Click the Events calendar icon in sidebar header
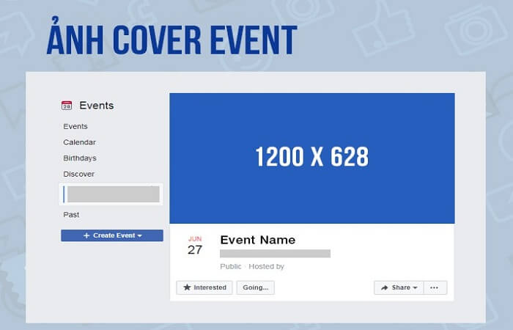 (67, 106)
